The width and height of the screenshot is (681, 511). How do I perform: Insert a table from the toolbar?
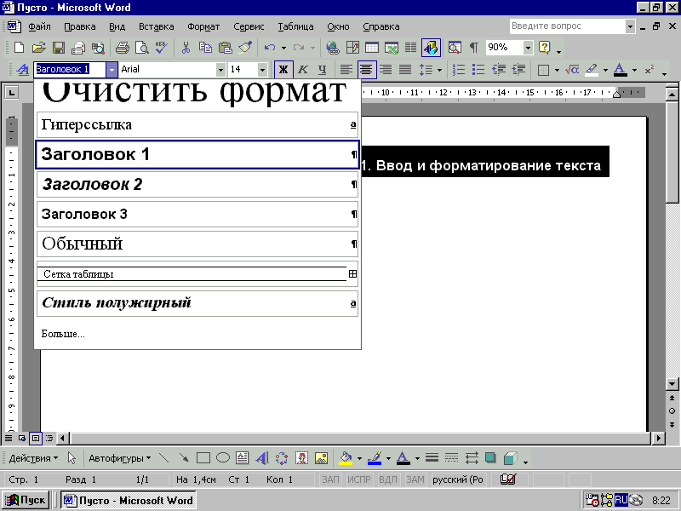point(372,48)
